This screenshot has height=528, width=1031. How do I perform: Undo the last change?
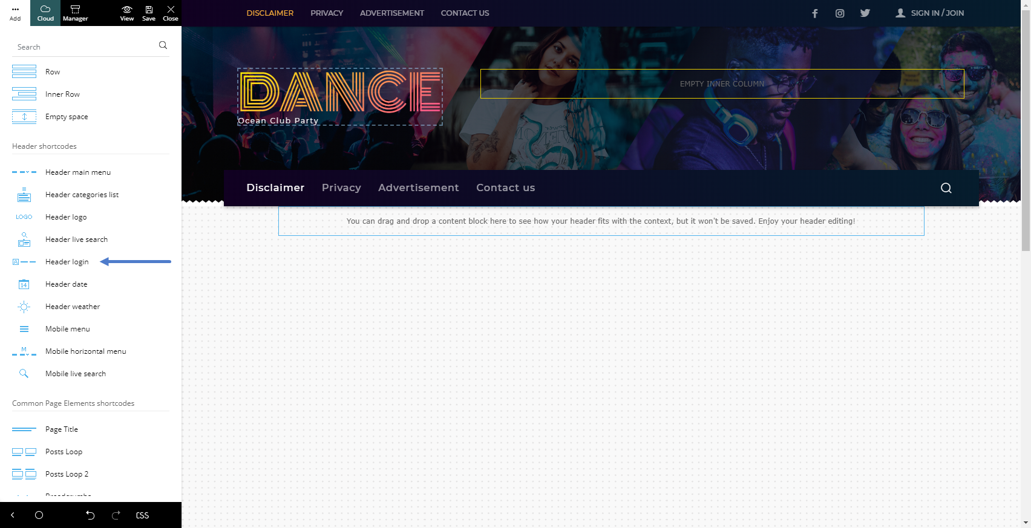coord(90,515)
